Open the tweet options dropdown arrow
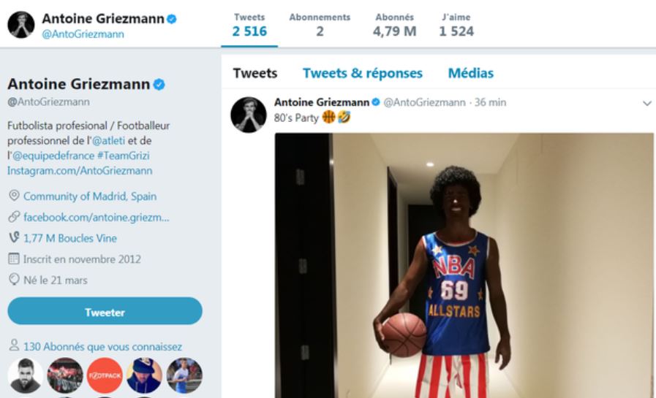This screenshot has width=656, height=398. click(646, 104)
